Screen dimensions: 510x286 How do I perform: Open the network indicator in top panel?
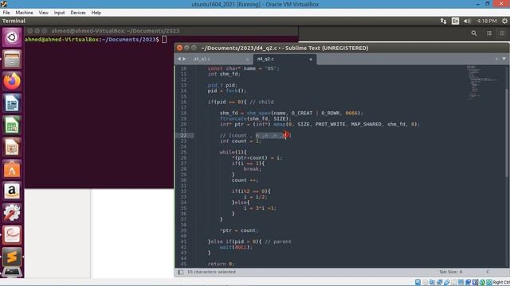pyautogui.click(x=443, y=21)
